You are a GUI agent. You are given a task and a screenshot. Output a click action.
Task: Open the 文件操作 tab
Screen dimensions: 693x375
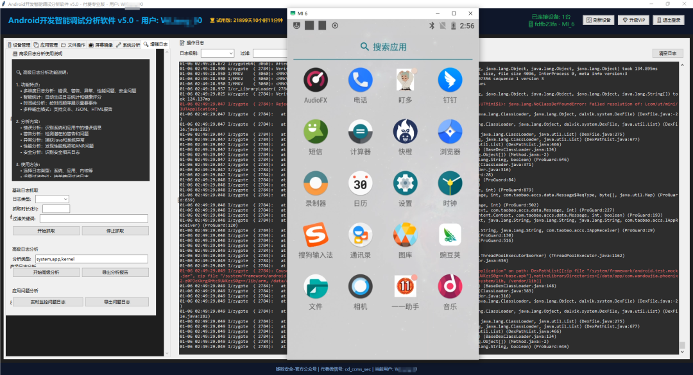[73, 45]
